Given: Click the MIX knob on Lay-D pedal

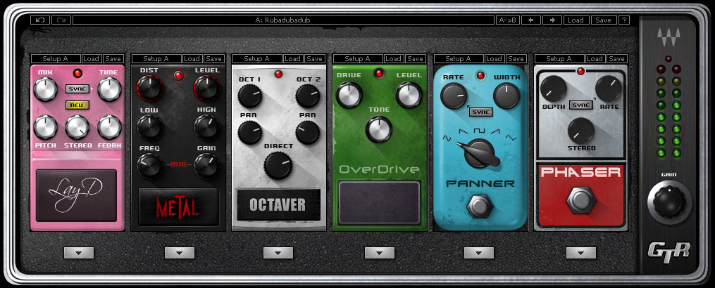Looking at the screenshot, I should click(x=45, y=89).
